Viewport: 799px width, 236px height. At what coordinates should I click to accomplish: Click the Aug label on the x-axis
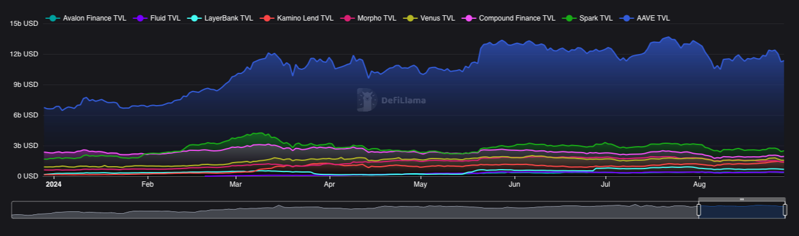tap(699, 184)
